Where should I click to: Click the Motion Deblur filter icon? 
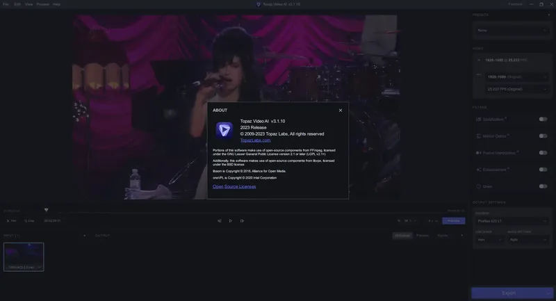point(478,136)
